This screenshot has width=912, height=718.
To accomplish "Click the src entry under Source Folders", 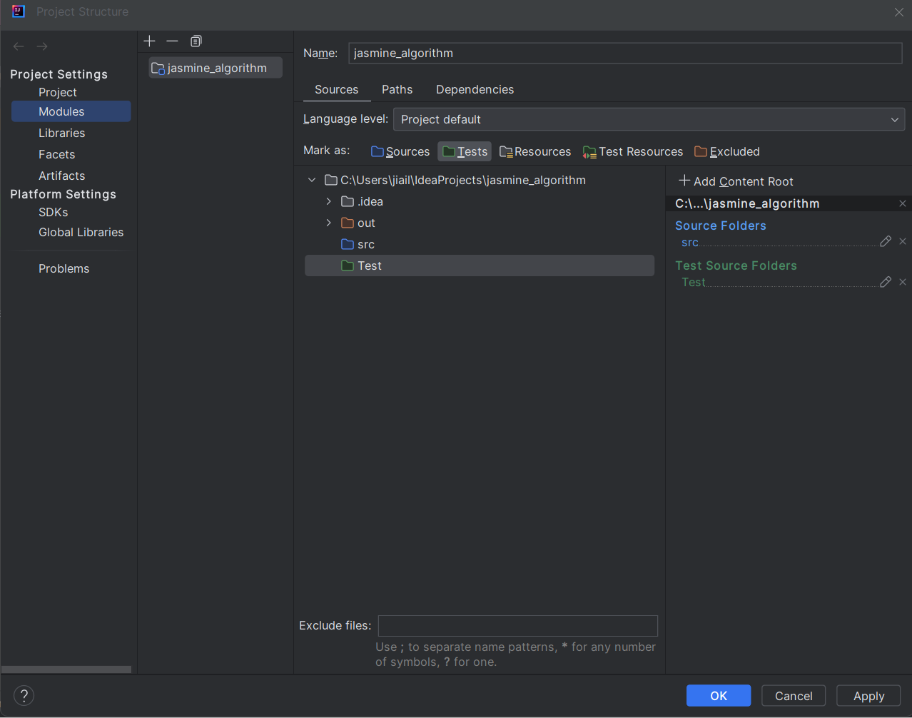I will (690, 243).
